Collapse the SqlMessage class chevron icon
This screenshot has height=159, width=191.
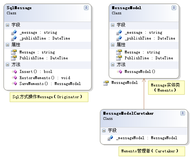(86, 8)
